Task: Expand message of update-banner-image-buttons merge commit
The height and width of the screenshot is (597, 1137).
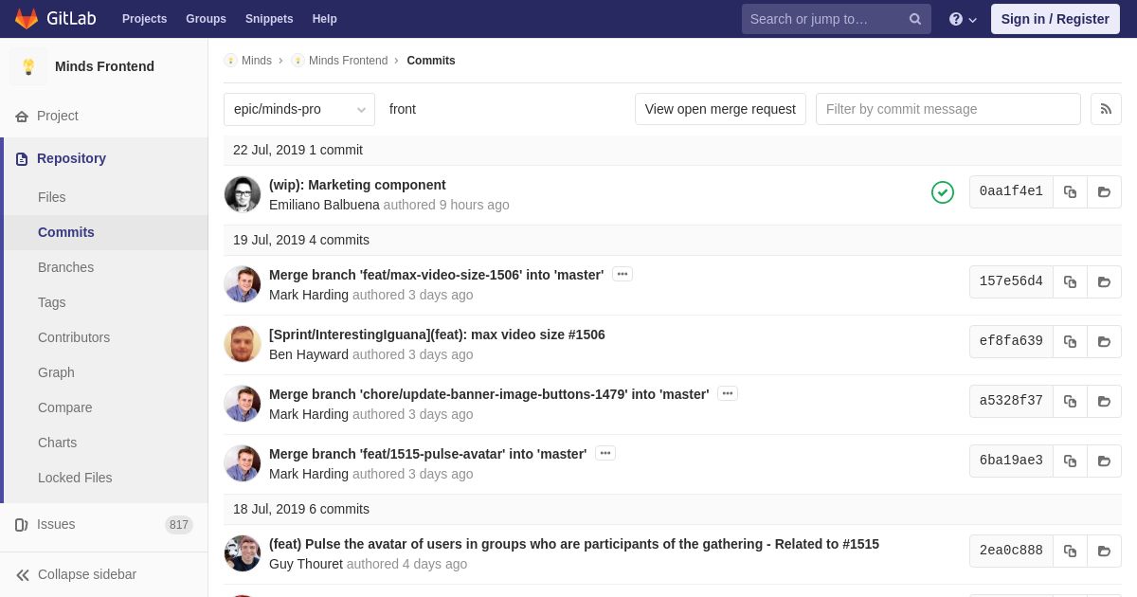Action: (x=728, y=393)
